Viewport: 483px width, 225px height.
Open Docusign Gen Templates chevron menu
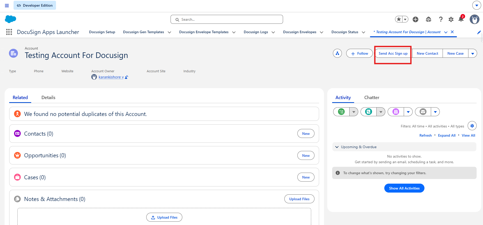coord(169,32)
